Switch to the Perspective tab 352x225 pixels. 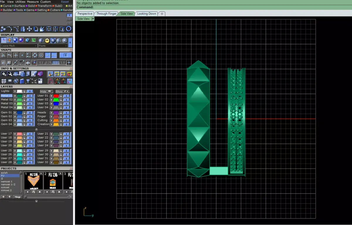click(85, 14)
